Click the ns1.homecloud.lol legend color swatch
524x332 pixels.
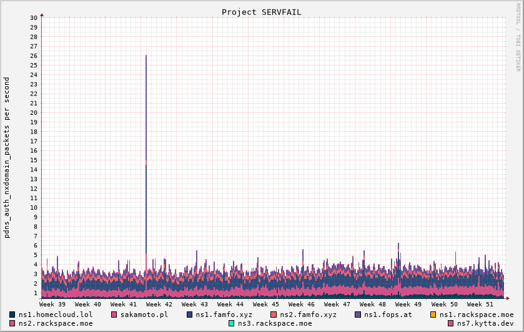(x=12, y=315)
